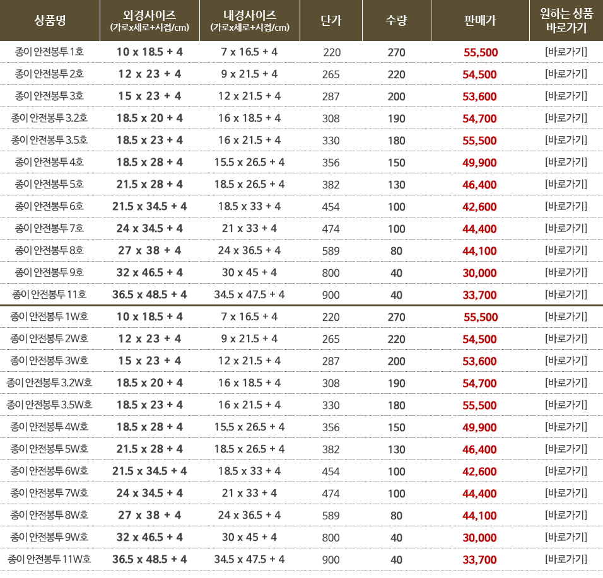Click price 46,400 in 종이 안전봉투 5호 row
Viewport: 603px width, 578px height.
click(x=479, y=185)
